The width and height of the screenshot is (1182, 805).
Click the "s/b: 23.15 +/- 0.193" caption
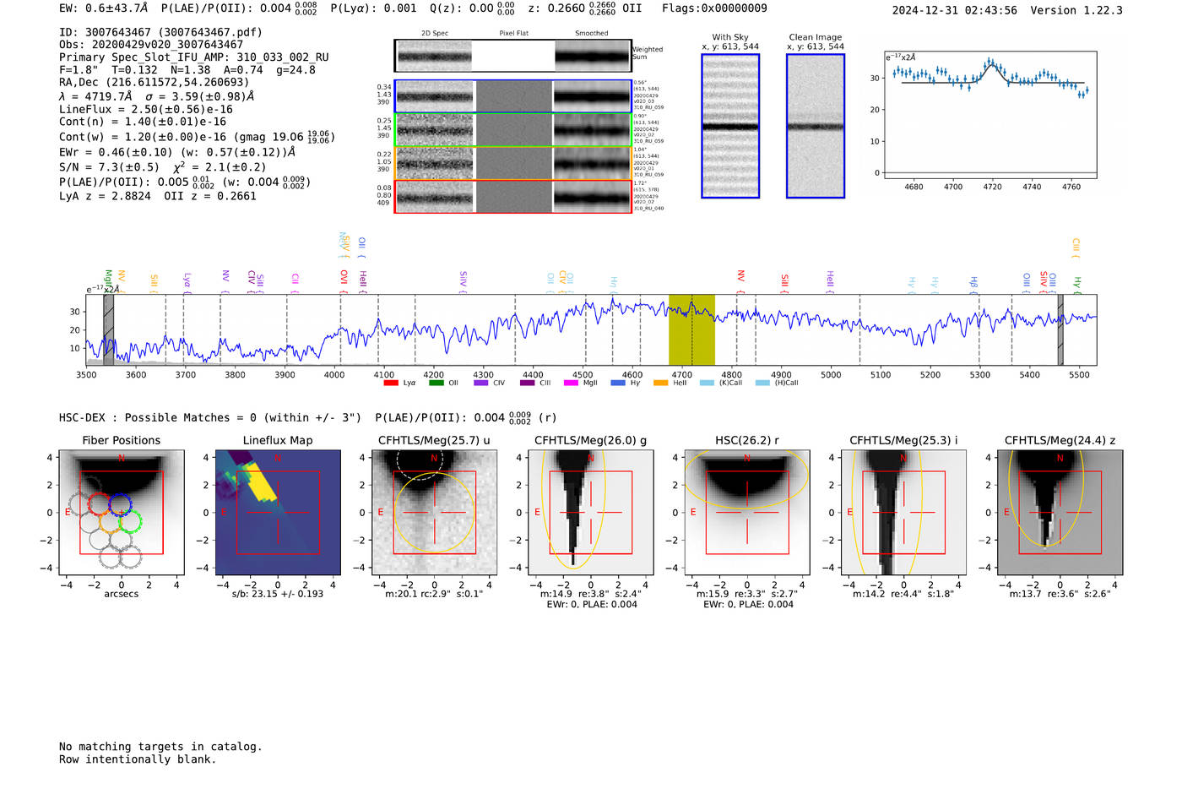tap(278, 594)
